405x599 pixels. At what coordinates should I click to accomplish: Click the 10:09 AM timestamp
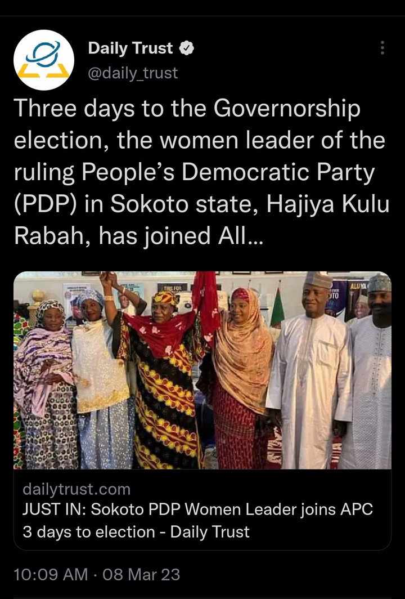pos(51,575)
